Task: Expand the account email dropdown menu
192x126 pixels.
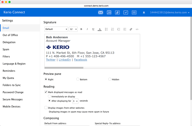Action: 170,13
